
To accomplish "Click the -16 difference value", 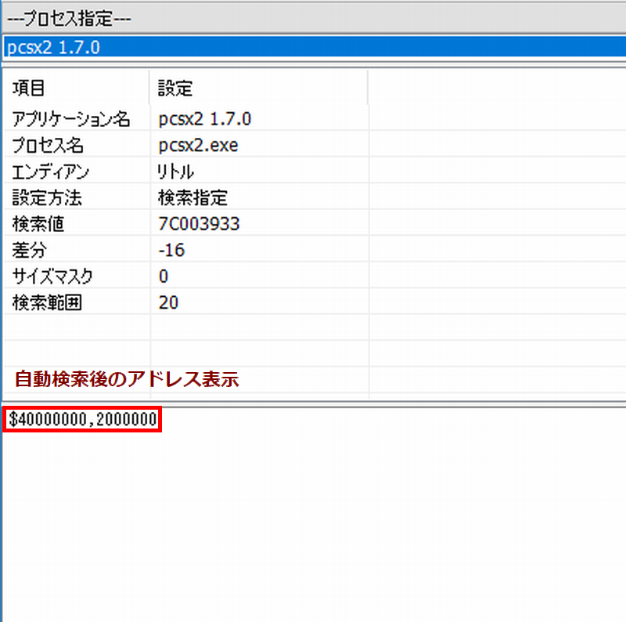I will 171,250.
